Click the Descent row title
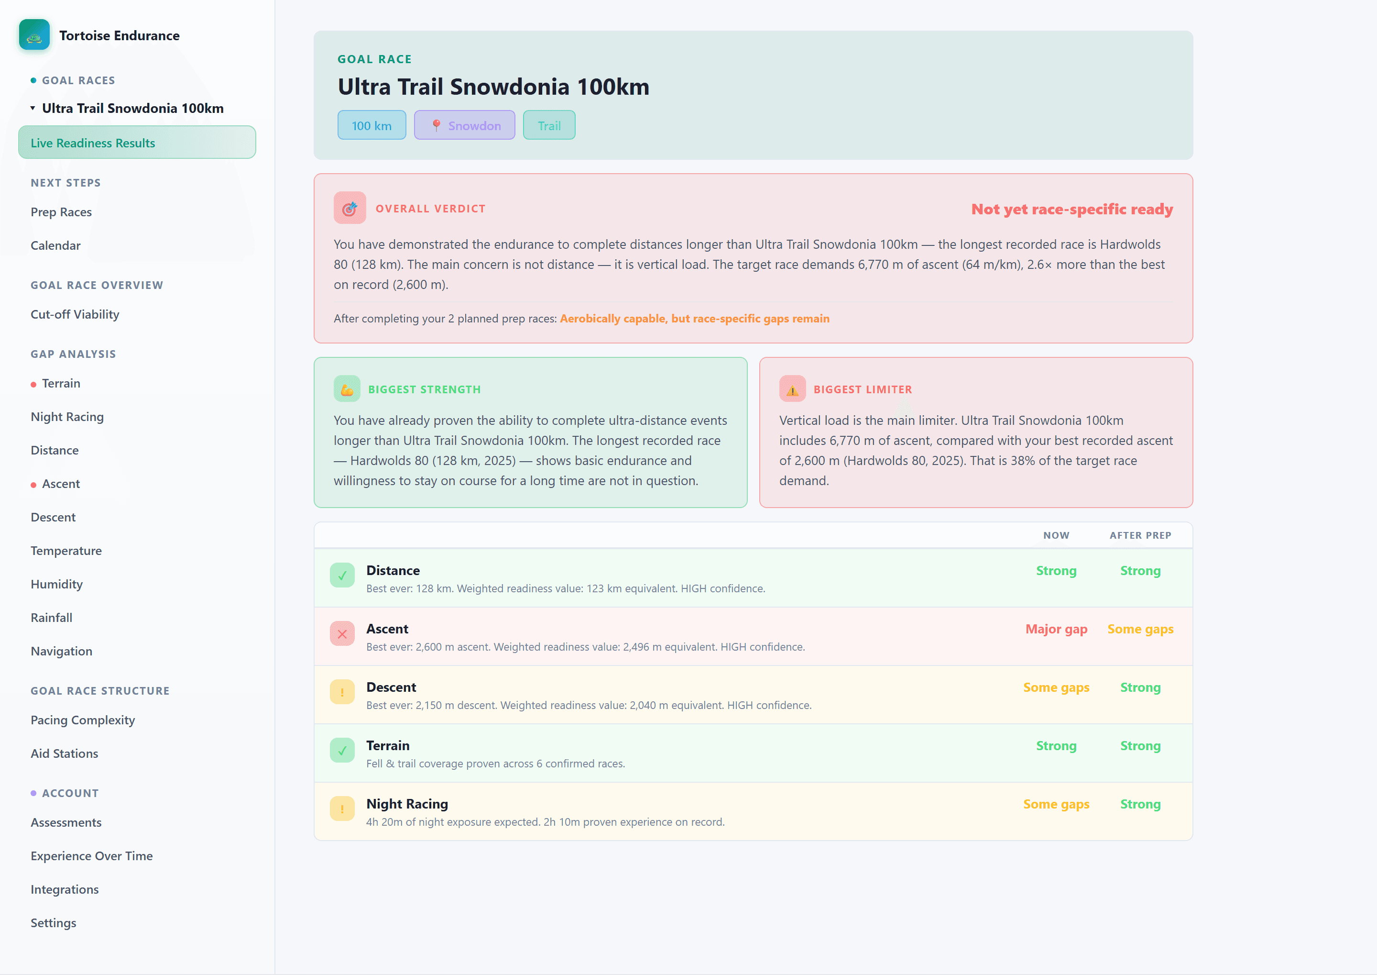Viewport: 1377px width, 975px height. click(391, 687)
